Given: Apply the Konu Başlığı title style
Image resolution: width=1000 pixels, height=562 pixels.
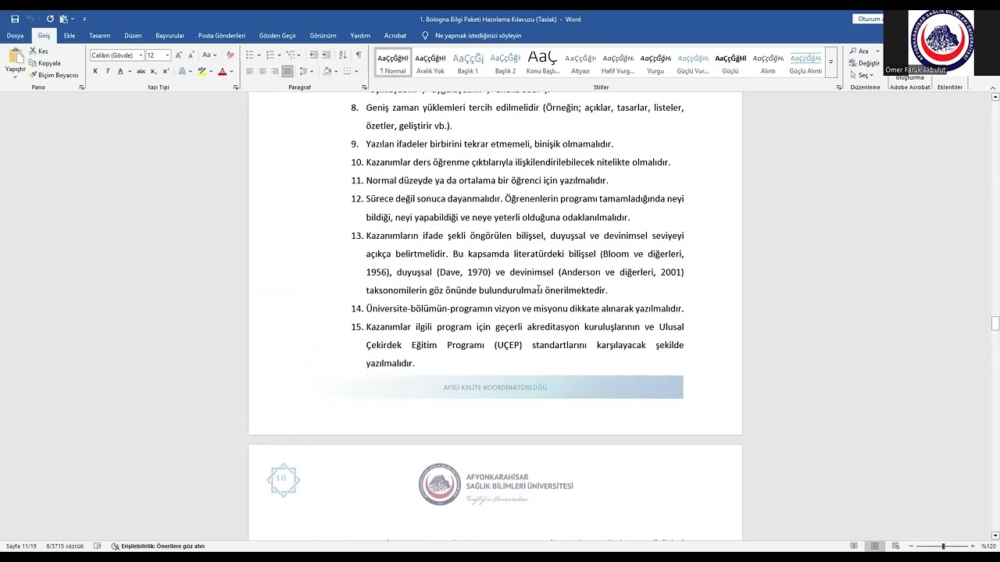Looking at the screenshot, I should point(542,62).
